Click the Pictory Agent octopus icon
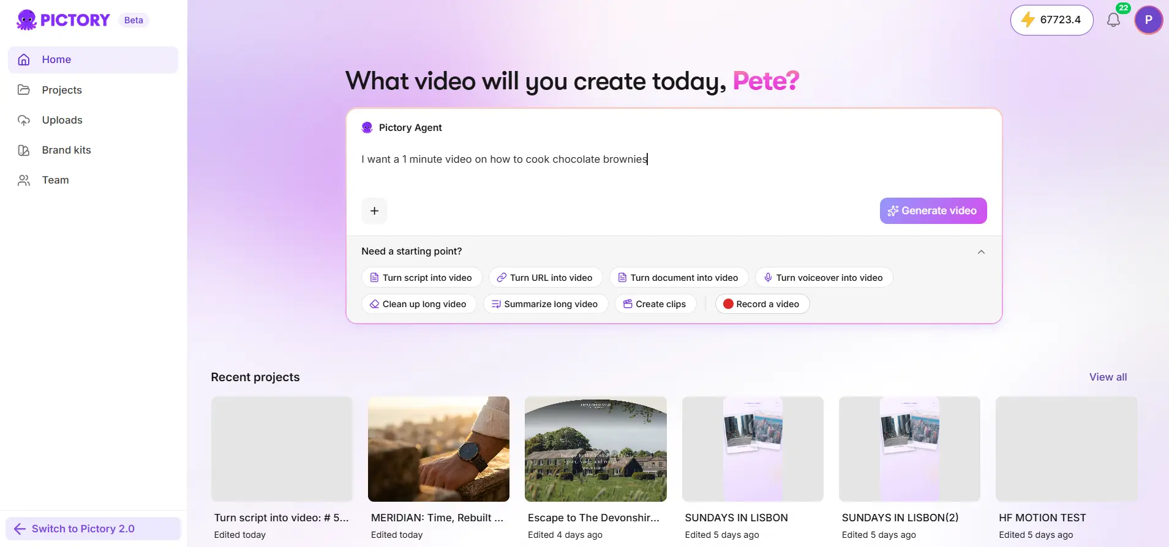This screenshot has width=1169, height=547. [367, 127]
